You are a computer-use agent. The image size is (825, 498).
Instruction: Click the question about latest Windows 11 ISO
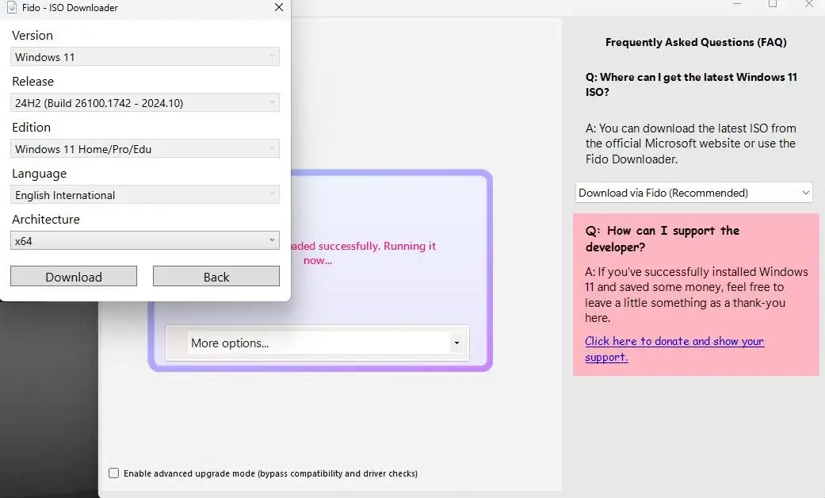(691, 84)
